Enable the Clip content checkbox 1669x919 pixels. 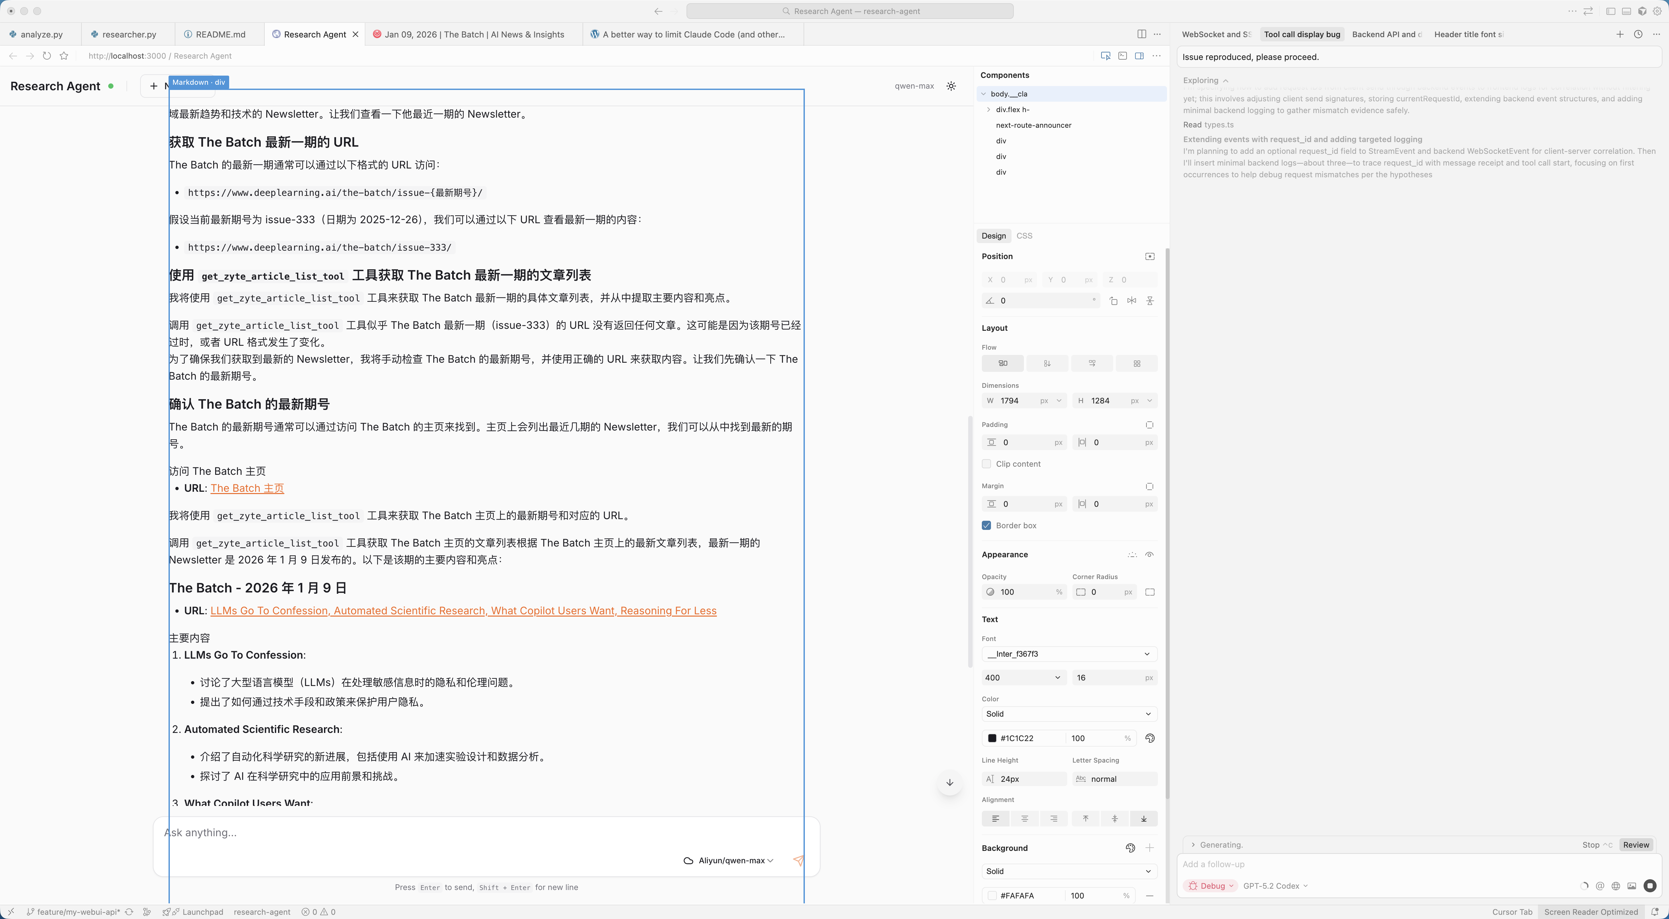(x=986, y=464)
